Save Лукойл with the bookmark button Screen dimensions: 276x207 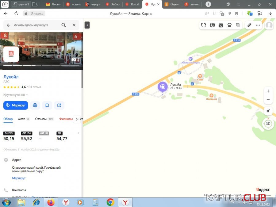pos(47,105)
